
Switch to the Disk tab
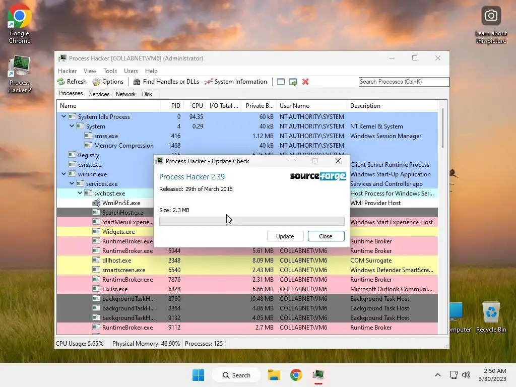coord(147,94)
